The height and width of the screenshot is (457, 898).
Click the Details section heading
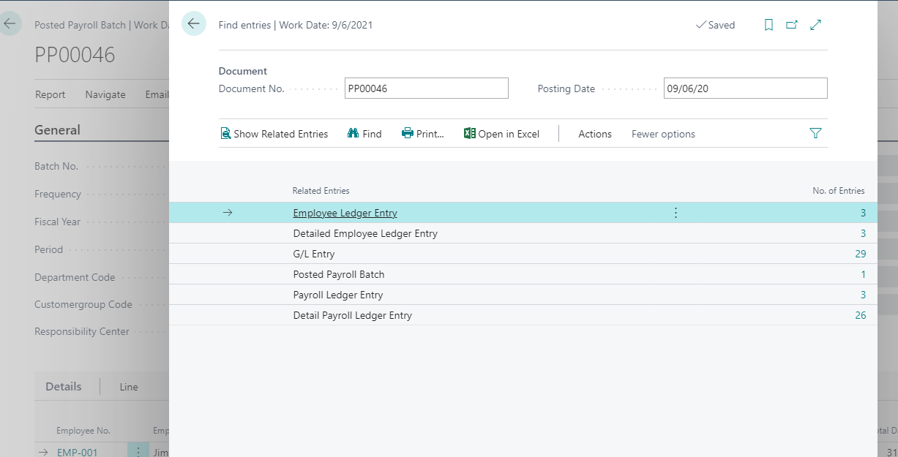[x=64, y=387]
